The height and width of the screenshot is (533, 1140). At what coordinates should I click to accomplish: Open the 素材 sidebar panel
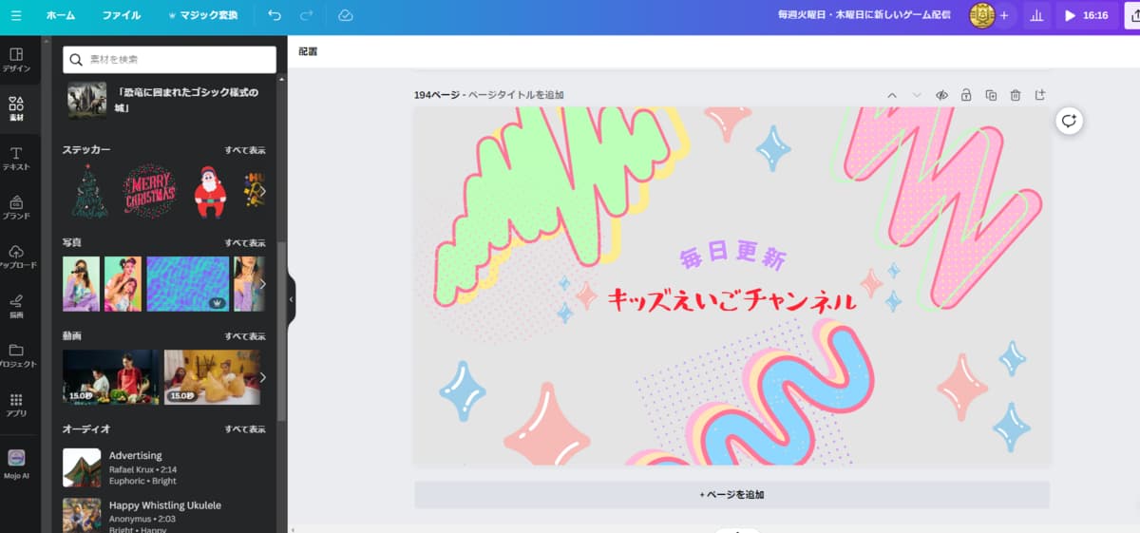point(16,109)
